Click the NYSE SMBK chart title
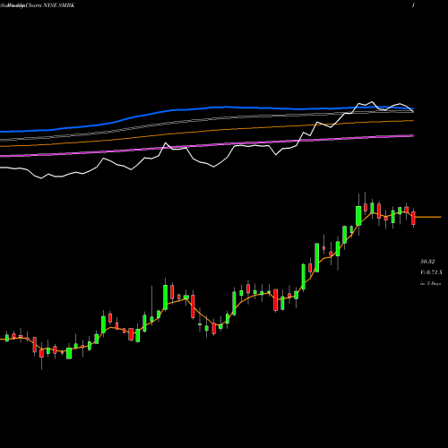 [38, 5]
